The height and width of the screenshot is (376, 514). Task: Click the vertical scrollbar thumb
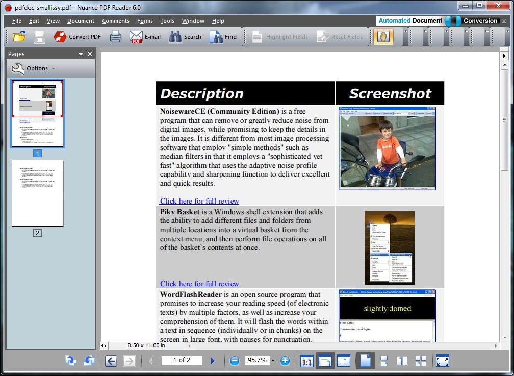tap(504, 120)
